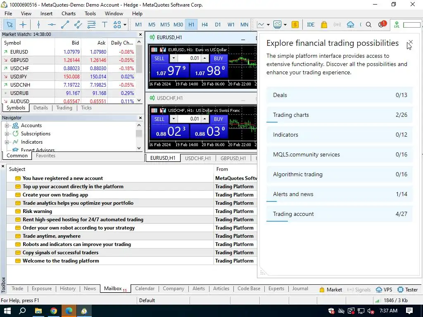Screen dimensions: 423x317
Task: Decrease EURUSD volume with down arrow
Action: pos(173,58)
